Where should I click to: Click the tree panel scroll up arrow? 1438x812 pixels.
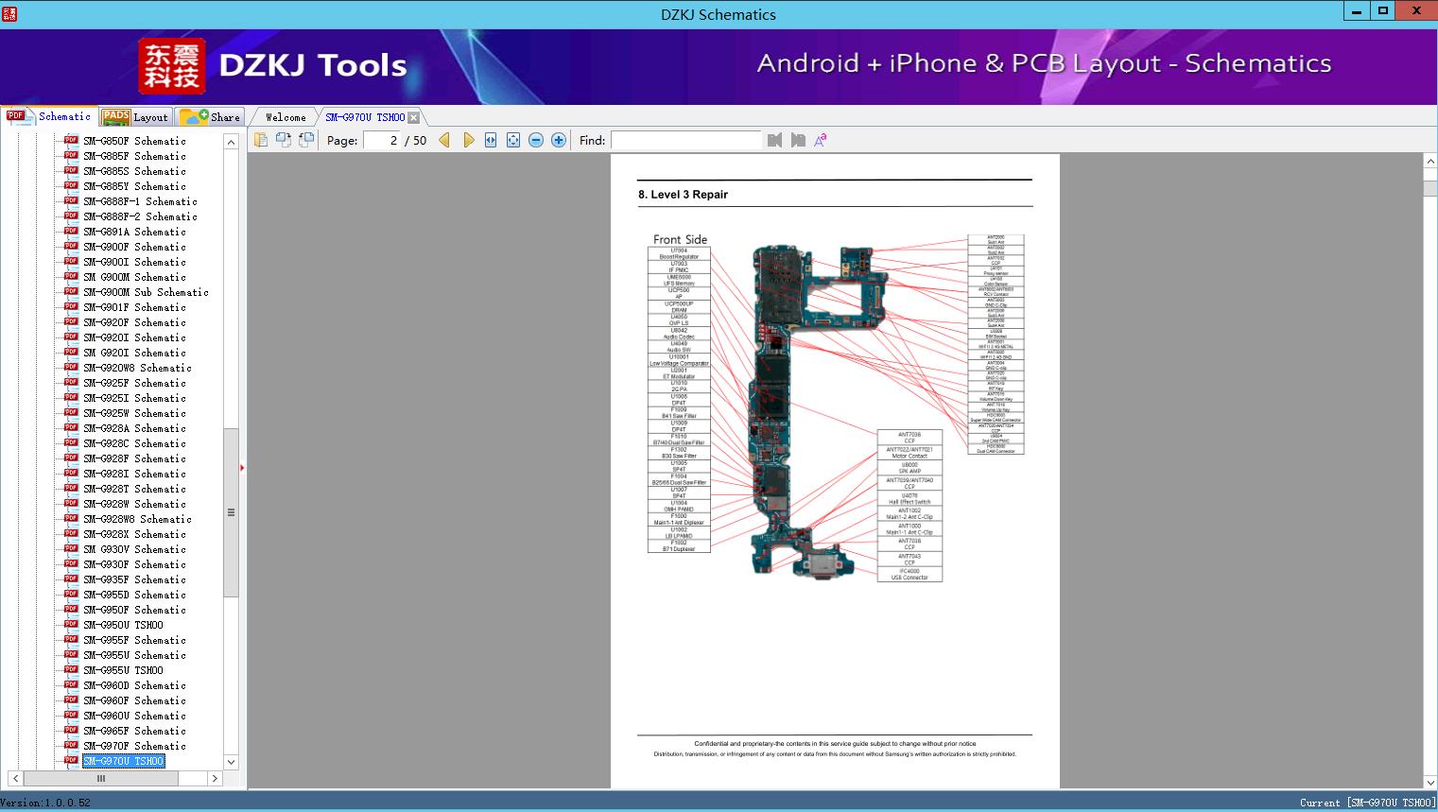[231, 142]
